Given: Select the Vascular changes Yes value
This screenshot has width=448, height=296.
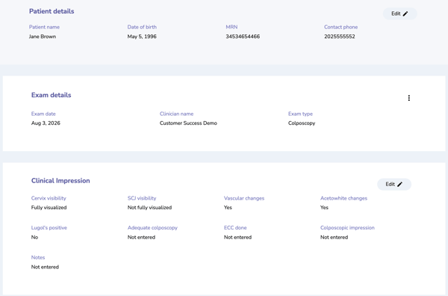Looking at the screenshot, I should (228, 208).
